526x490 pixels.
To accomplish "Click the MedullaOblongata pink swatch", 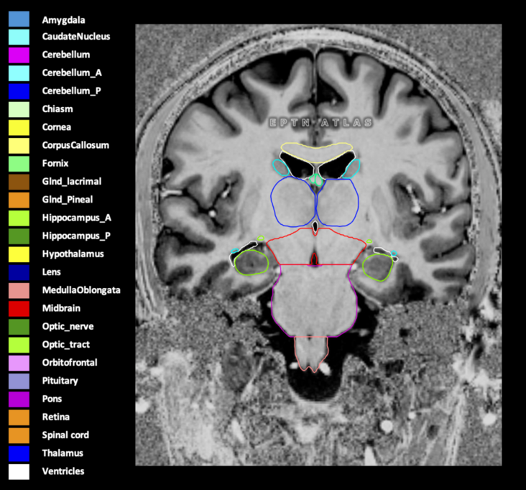I will click(19, 290).
